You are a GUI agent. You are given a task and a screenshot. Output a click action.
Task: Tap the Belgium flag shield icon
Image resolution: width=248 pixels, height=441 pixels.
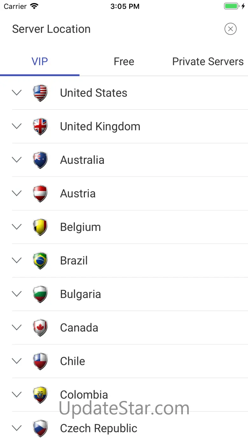pos(40,227)
